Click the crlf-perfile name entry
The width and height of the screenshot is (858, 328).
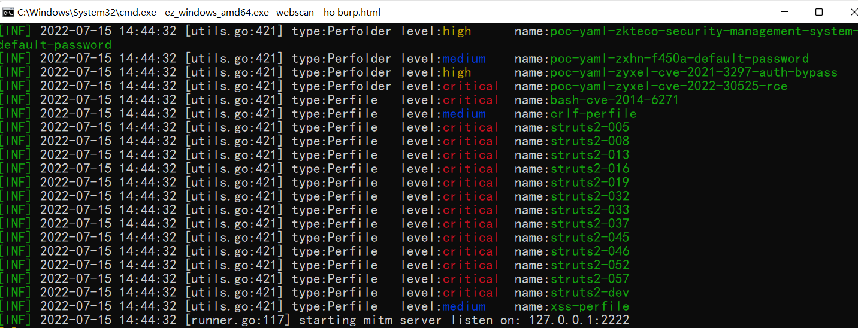click(x=593, y=114)
